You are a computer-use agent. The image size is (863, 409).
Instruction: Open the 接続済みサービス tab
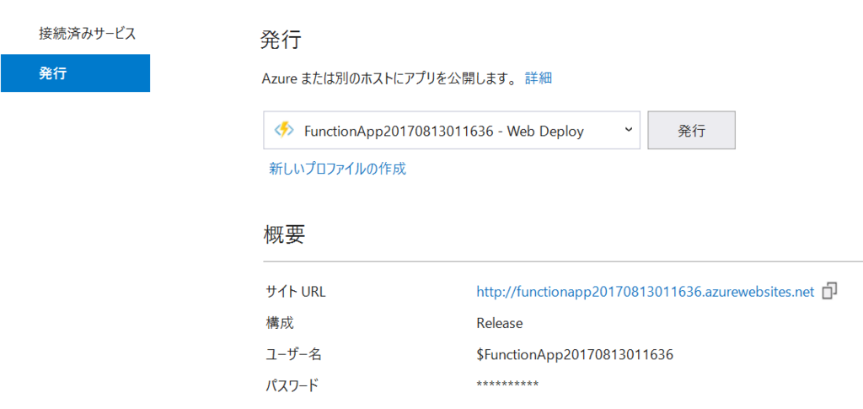click(87, 34)
